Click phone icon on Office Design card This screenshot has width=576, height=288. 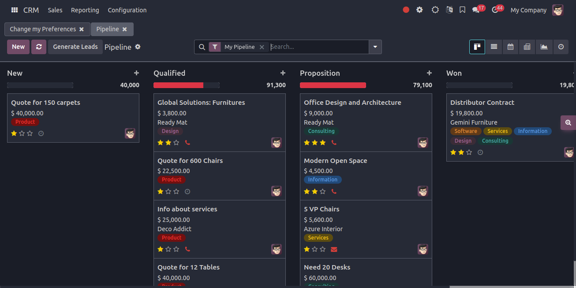334,143
